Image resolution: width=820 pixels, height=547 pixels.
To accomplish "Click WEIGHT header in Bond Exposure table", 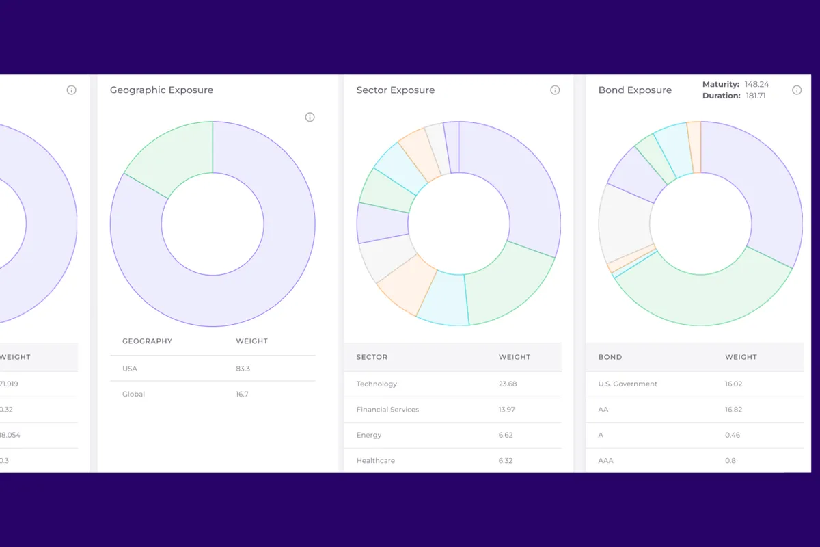I will click(741, 357).
